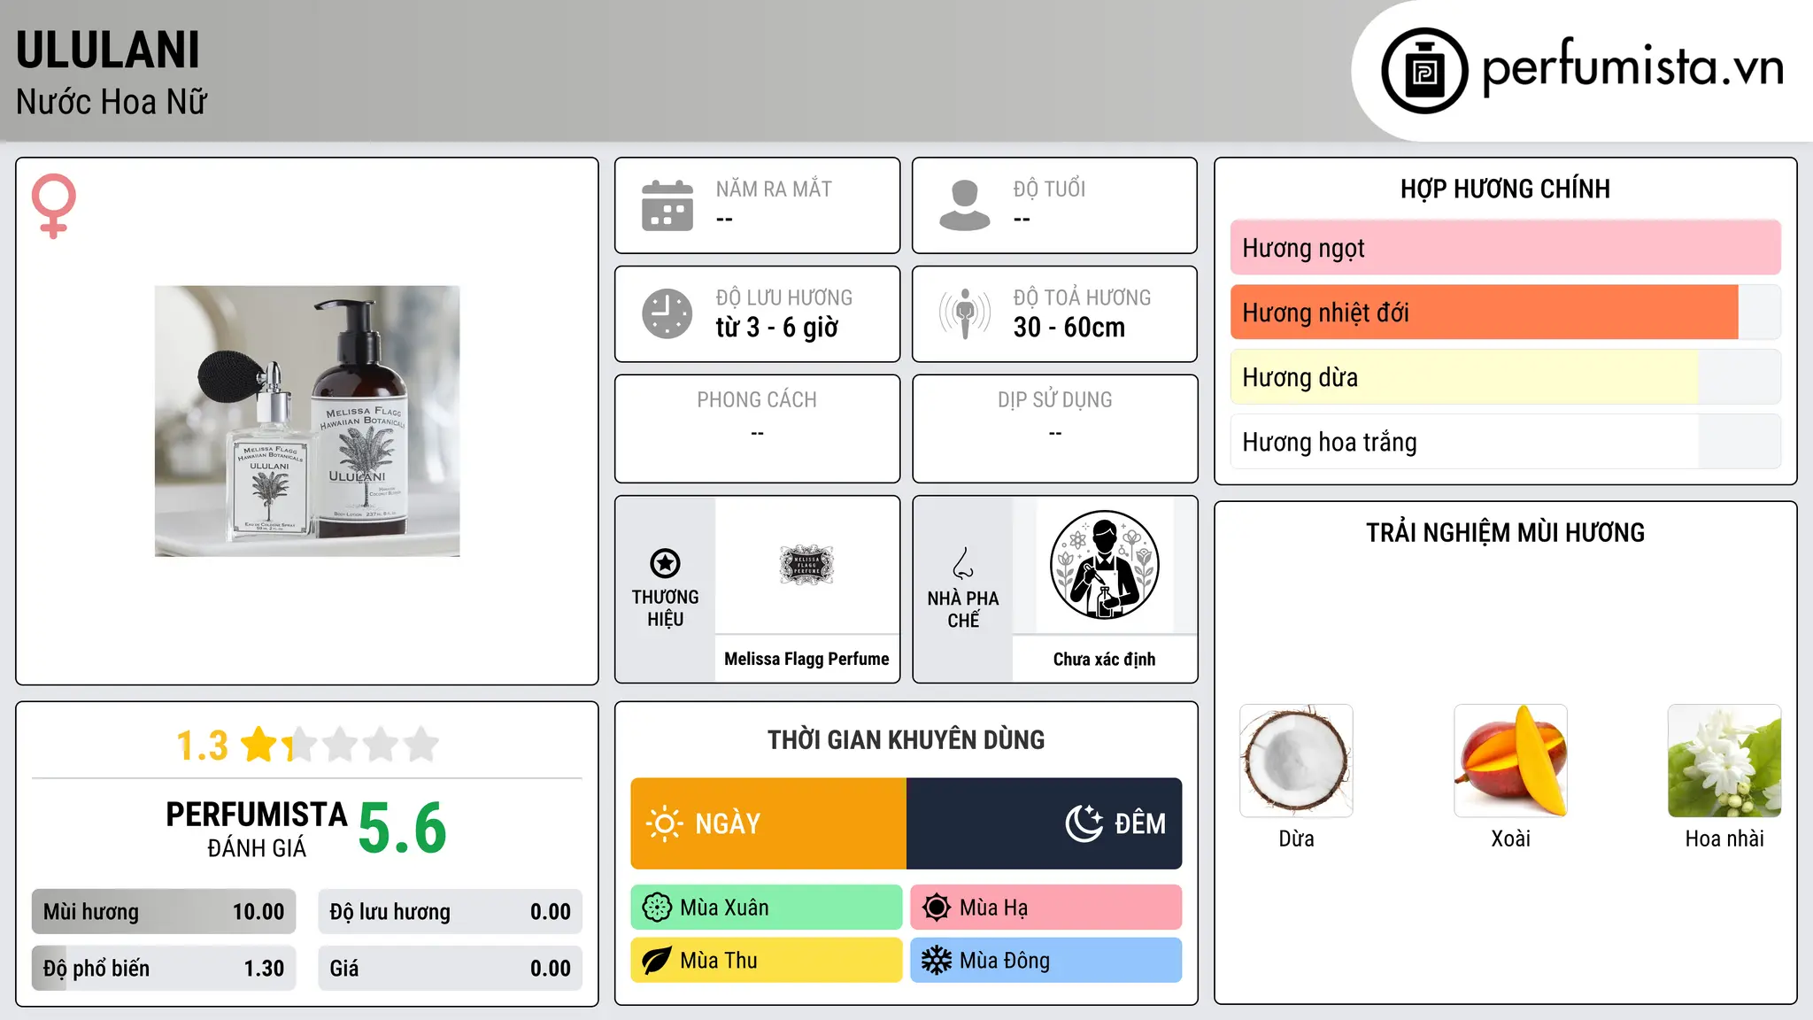The width and height of the screenshot is (1813, 1020).
Task: Click the Chưa xác định perfumer label
Action: [x=1104, y=659]
